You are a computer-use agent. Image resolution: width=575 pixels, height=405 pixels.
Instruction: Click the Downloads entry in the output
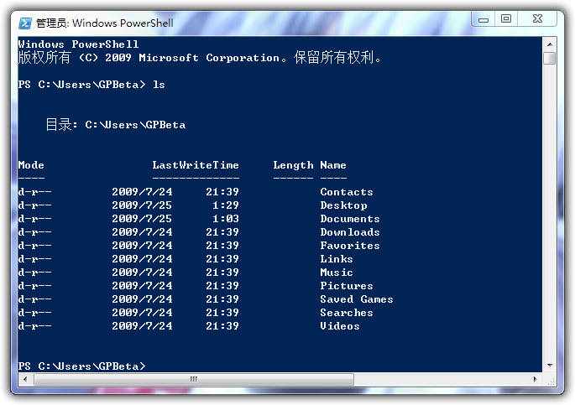pos(350,232)
